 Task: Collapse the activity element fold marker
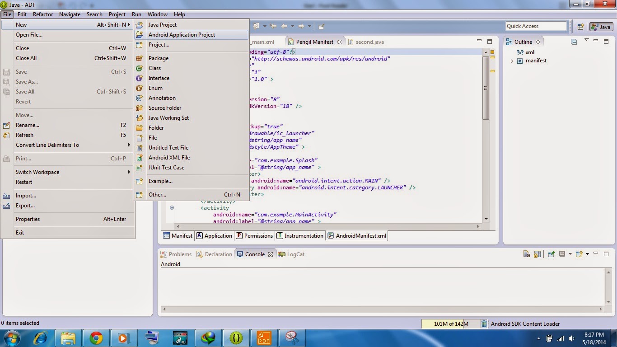[172, 208]
